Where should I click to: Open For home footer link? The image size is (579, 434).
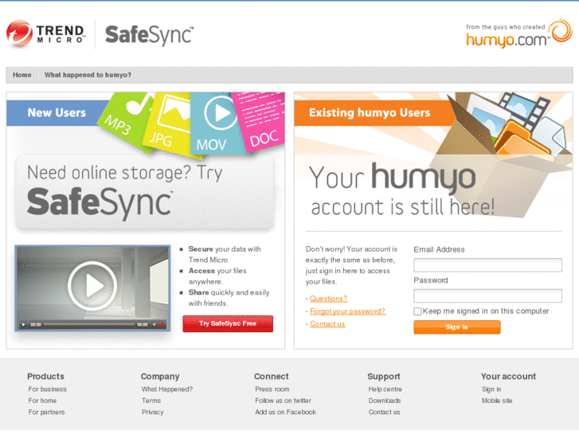[x=42, y=401]
